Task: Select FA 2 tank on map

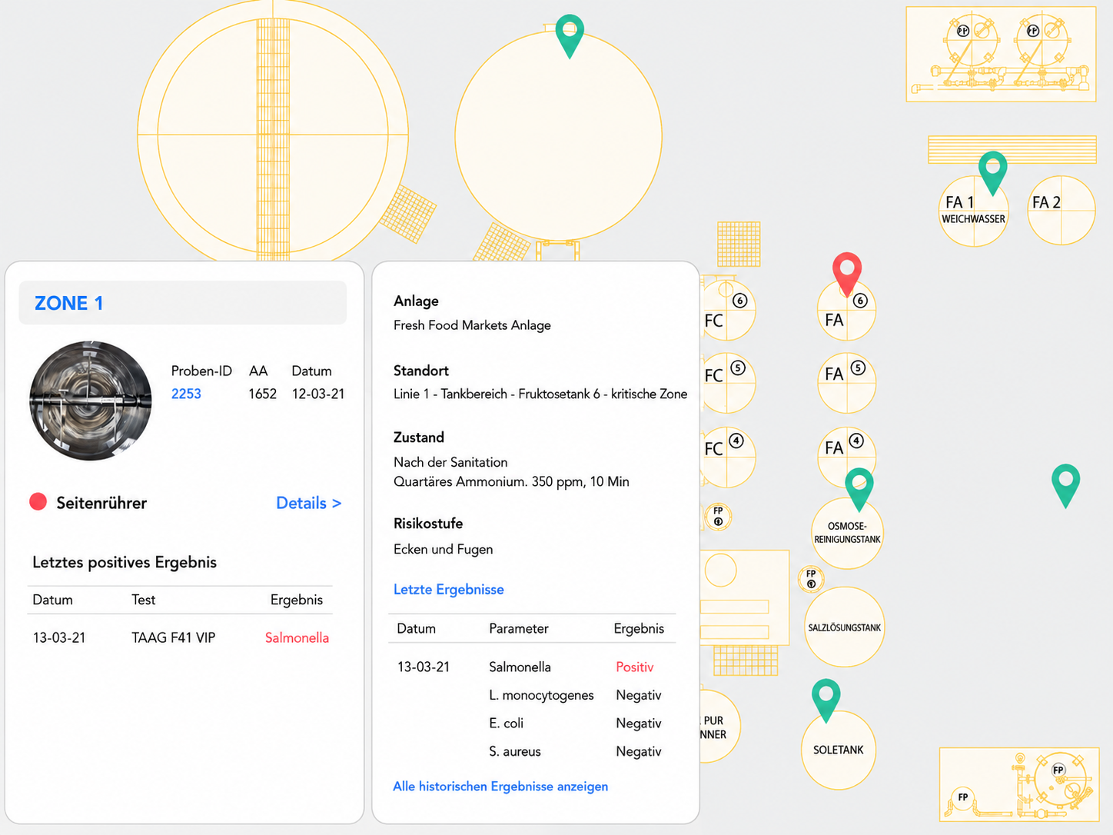Action: pos(1061,211)
